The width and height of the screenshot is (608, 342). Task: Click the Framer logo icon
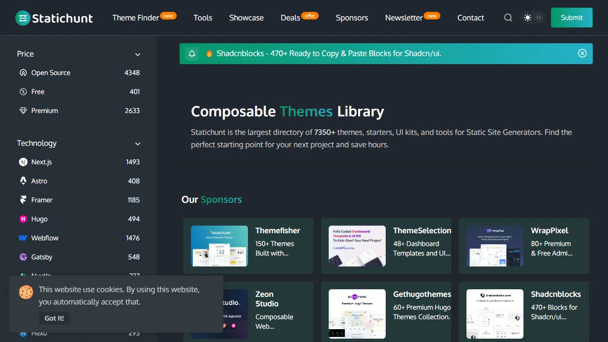[23, 200]
